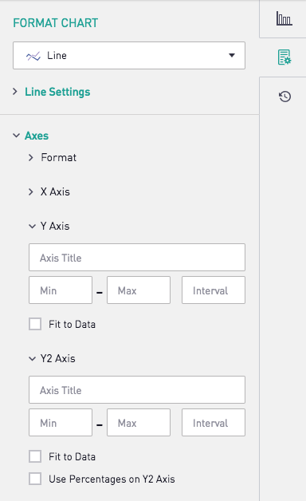Viewport: 306px width, 501px height.
Task: Focus the Y Axis Min field
Action: point(61,290)
